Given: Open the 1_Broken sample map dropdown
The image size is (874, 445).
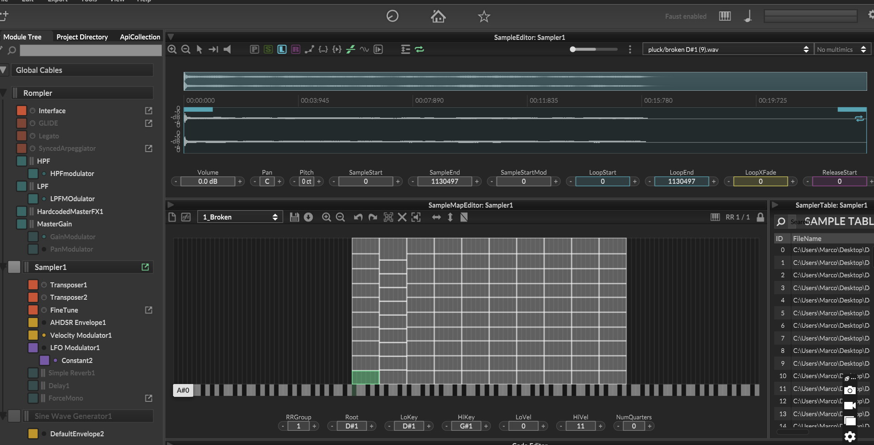Looking at the screenshot, I should [x=240, y=217].
